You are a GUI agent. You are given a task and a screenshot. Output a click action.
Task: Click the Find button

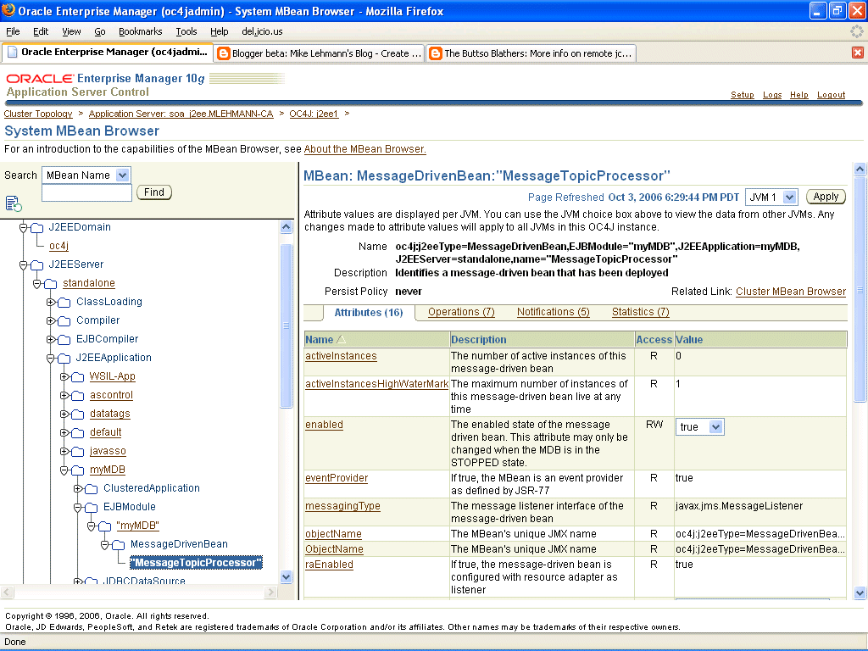(154, 192)
